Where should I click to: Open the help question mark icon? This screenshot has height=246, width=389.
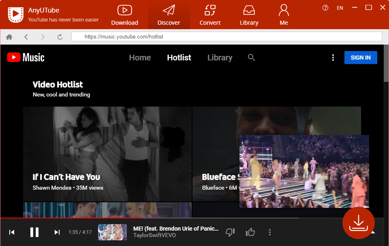(x=325, y=8)
